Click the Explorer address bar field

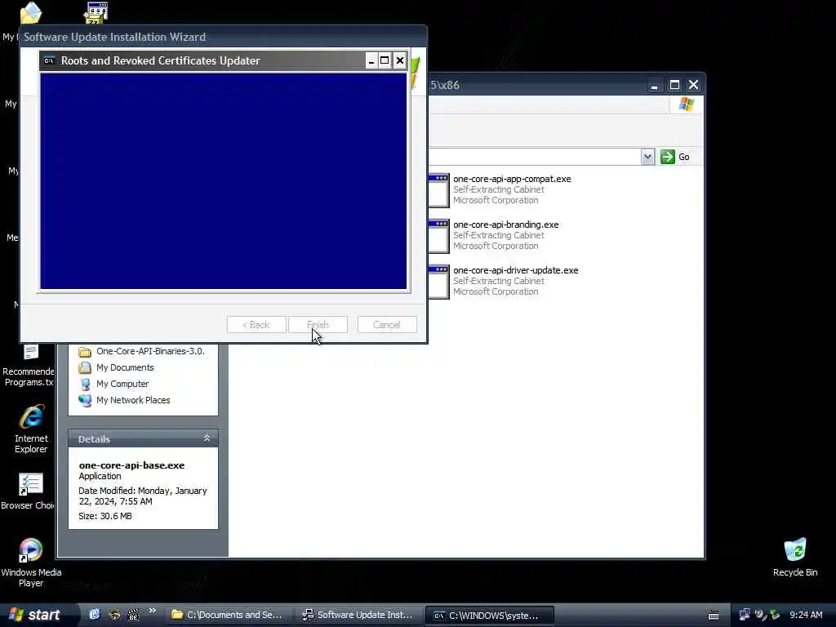tap(534, 157)
